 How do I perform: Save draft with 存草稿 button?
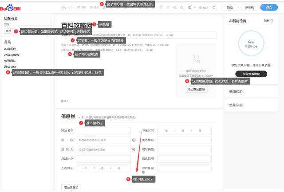(x=249, y=8)
